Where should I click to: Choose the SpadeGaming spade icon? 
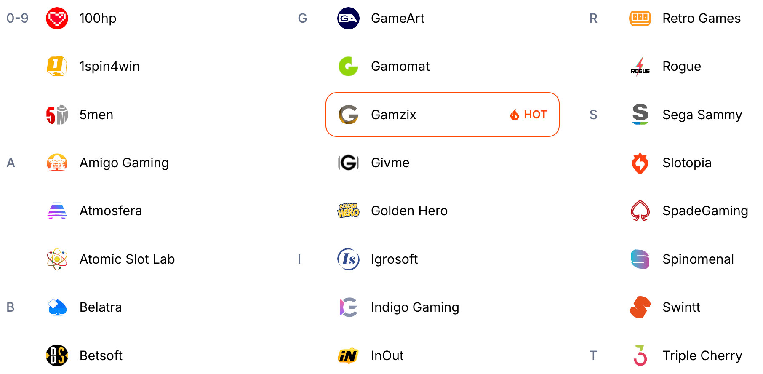[x=640, y=211]
